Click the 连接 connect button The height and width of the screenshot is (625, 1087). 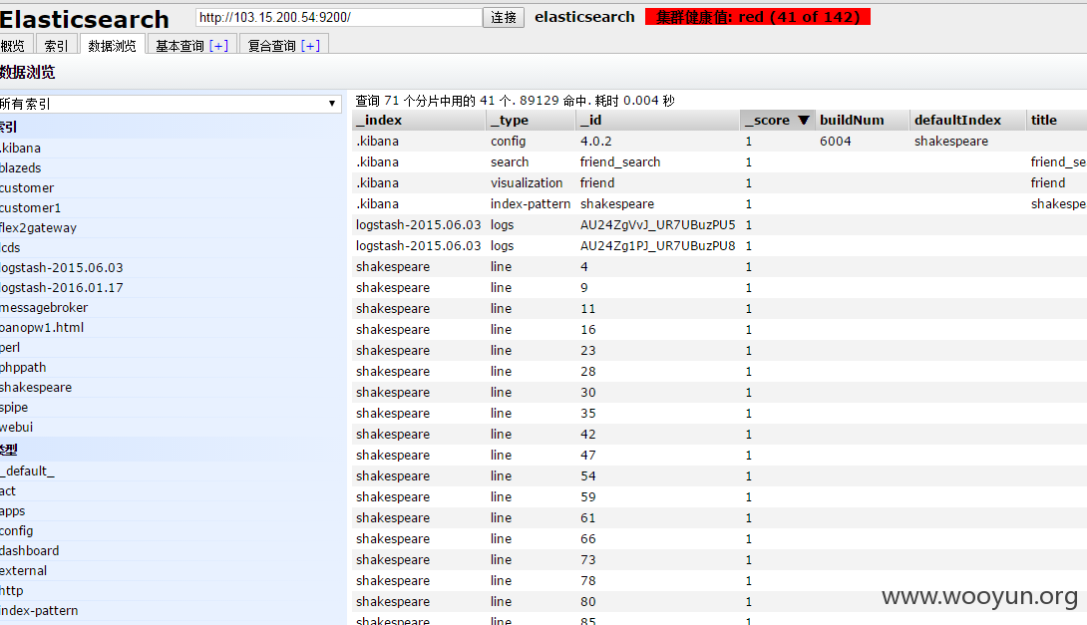click(x=504, y=17)
